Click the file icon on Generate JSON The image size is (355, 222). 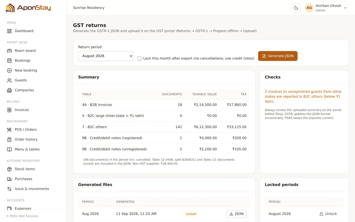pyautogui.click(x=264, y=56)
